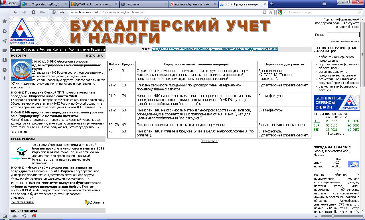Open the Реклама menu link
The image size is (365, 220).
coord(45,49)
